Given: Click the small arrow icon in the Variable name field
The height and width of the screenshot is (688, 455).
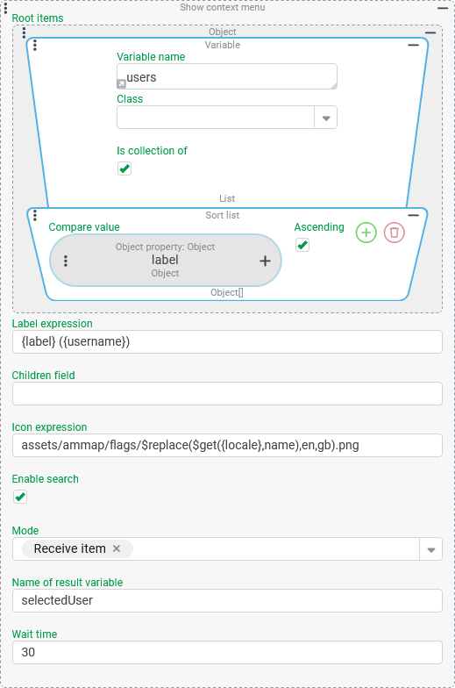Looking at the screenshot, I should tap(121, 83).
